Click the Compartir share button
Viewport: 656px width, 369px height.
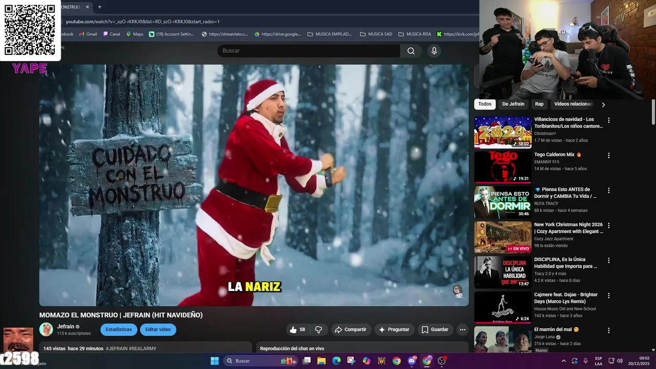[351, 330]
